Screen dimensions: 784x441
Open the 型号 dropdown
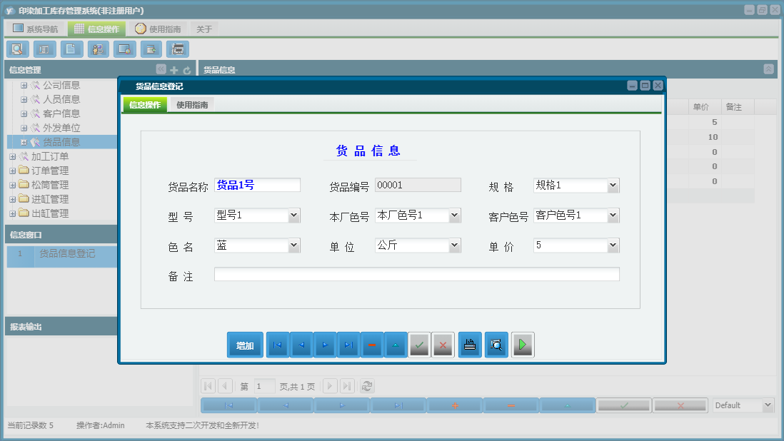(x=294, y=216)
